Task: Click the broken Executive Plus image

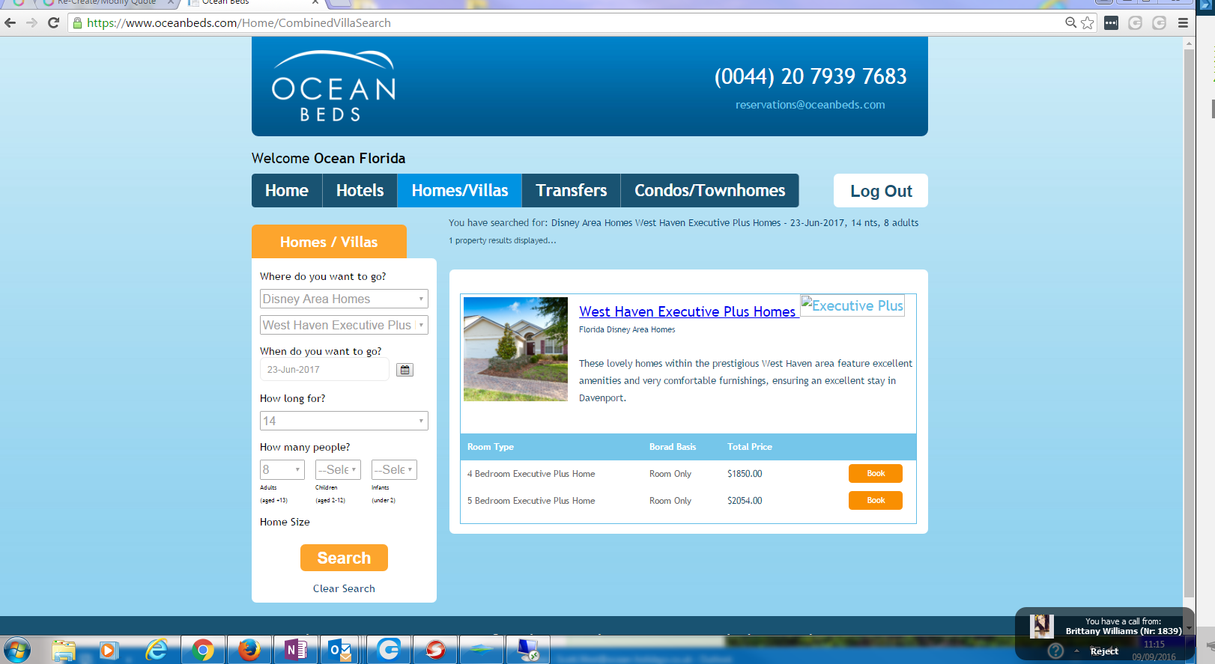Action: [852, 305]
